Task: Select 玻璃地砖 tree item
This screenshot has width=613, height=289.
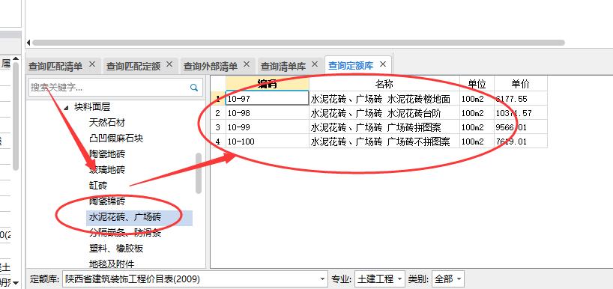Action: [x=107, y=169]
